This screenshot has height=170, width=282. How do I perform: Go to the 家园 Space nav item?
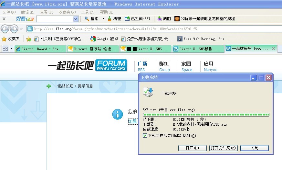pyautogui.click(x=186, y=66)
